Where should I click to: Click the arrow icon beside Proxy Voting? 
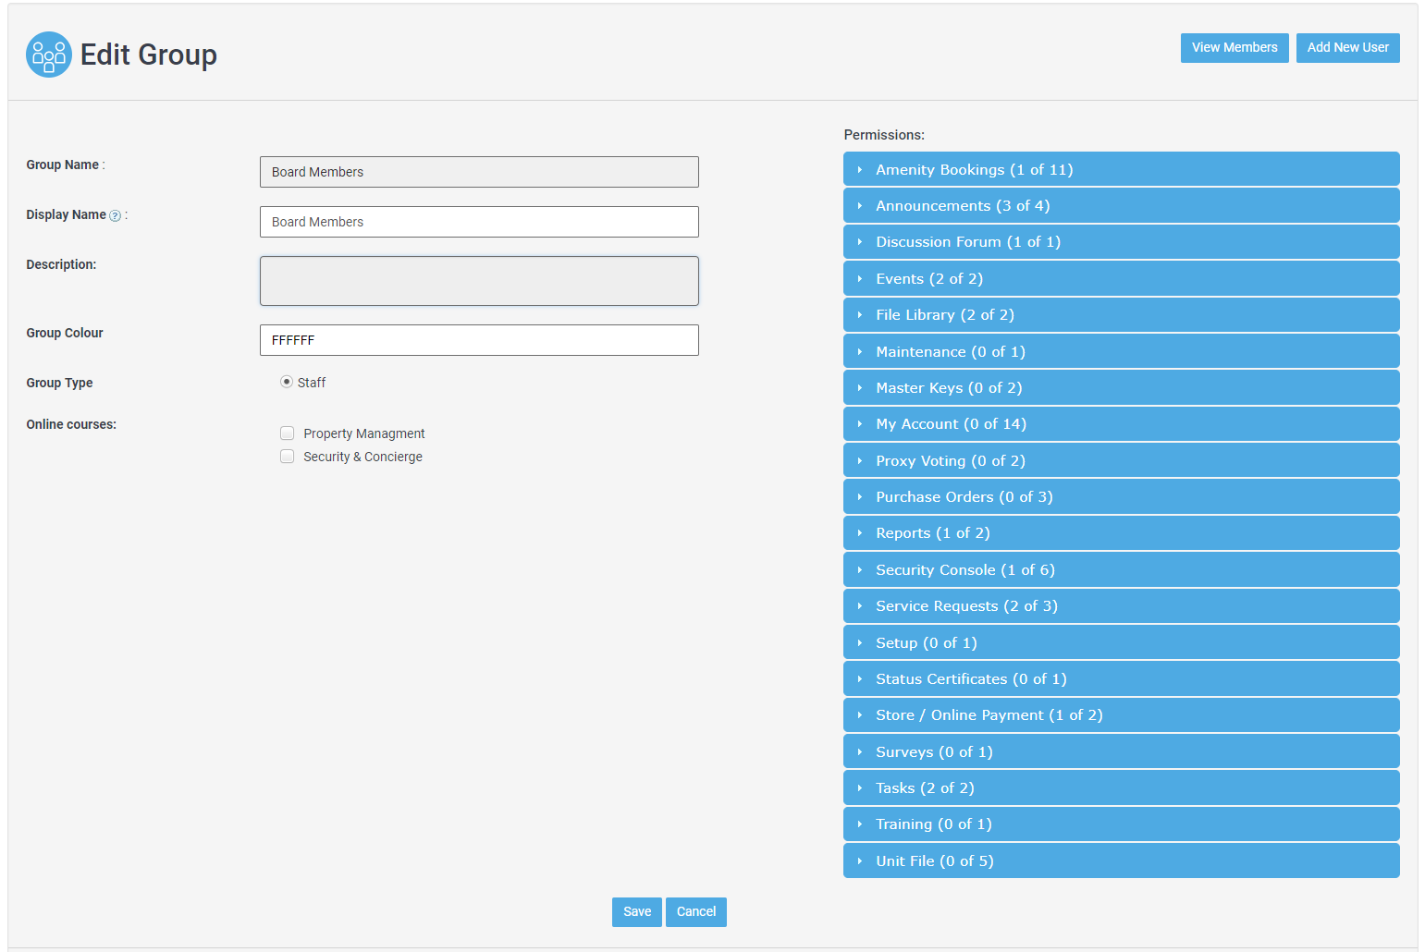coord(860,461)
